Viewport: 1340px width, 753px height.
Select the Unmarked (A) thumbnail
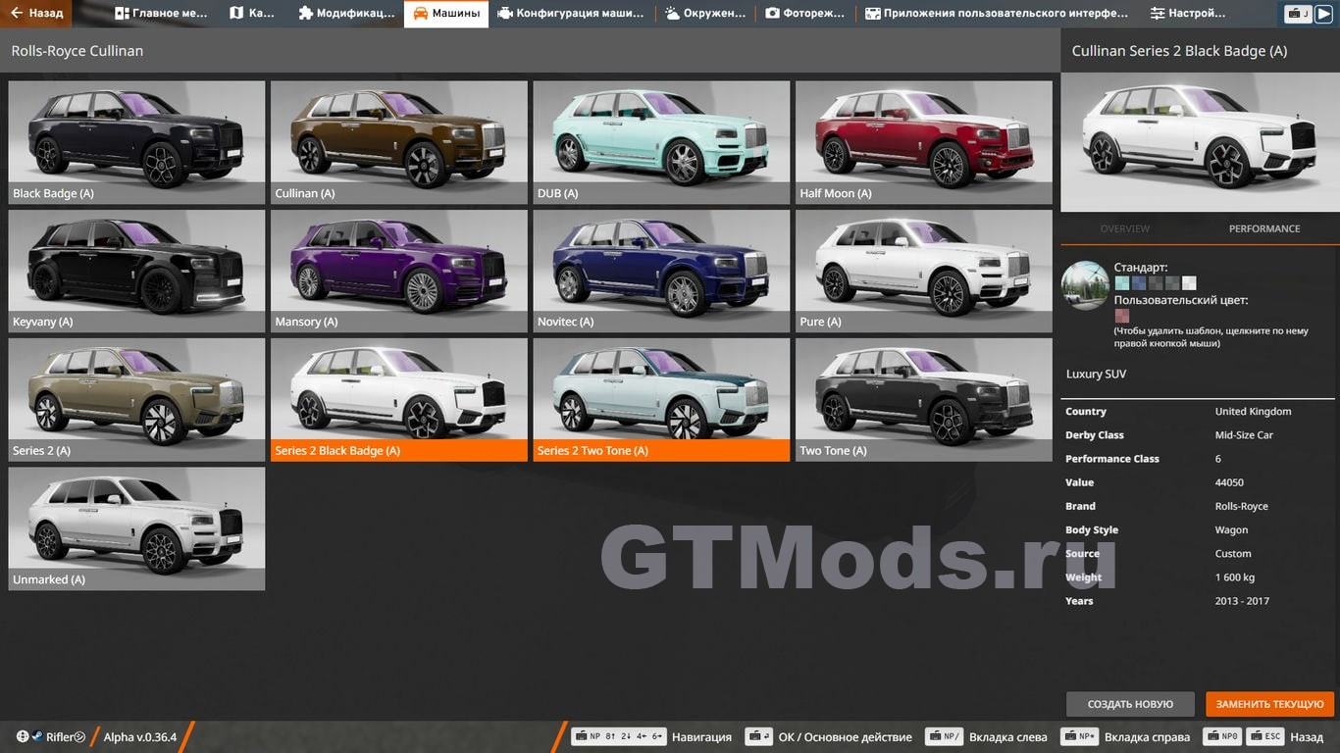point(136,528)
